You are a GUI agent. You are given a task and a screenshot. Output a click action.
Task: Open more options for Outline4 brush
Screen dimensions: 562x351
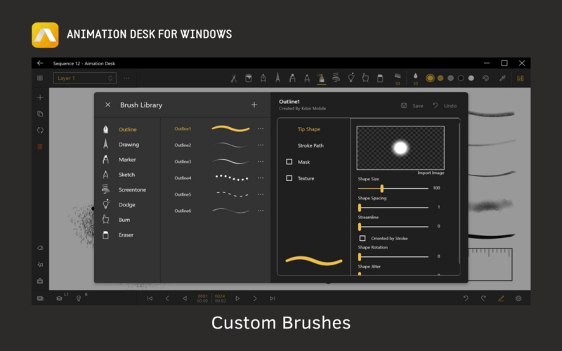coord(261,178)
